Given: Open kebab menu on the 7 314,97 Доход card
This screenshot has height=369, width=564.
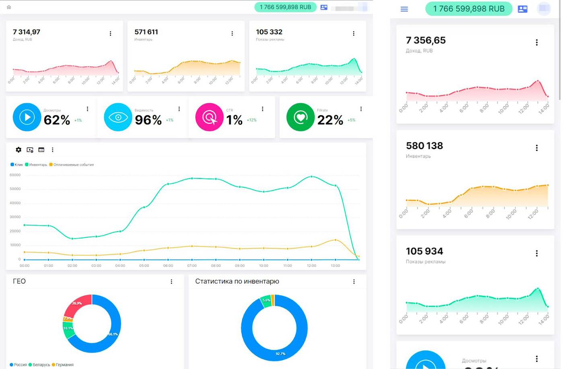Looking at the screenshot, I should [x=110, y=33].
